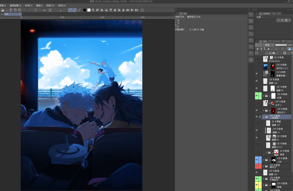The image size is (293, 191).
Task: Click the Create Layer Mask icon
Action: [x=285, y=53]
